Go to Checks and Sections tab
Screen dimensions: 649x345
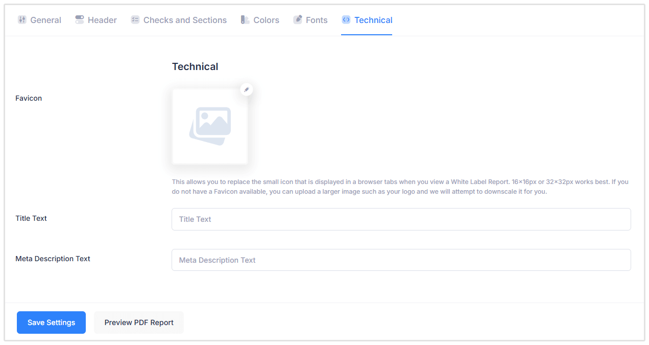[185, 20]
